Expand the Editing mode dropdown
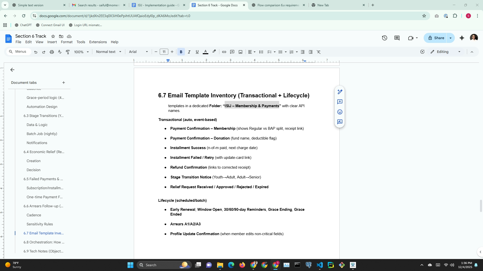Screen dimensions: 483x271 [x=459, y=52]
